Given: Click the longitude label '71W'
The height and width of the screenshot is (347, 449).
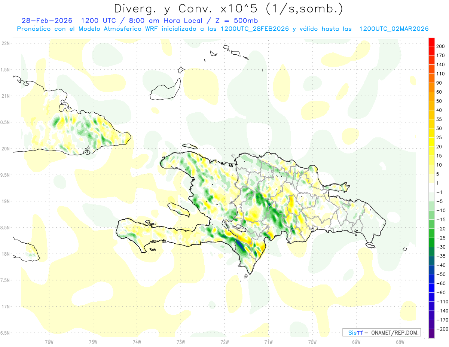Looking at the screenshot, I should point(268,342).
